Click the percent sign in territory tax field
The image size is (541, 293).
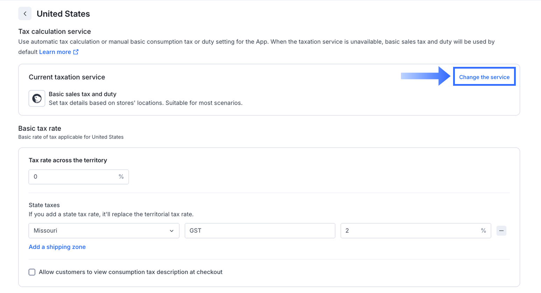121,177
